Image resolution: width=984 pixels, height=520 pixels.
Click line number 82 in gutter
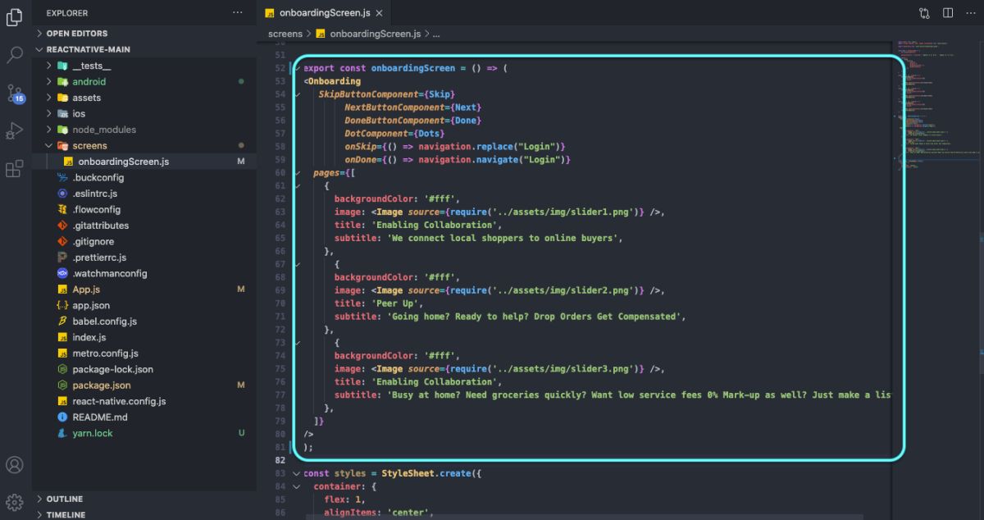click(x=280, y=460)
